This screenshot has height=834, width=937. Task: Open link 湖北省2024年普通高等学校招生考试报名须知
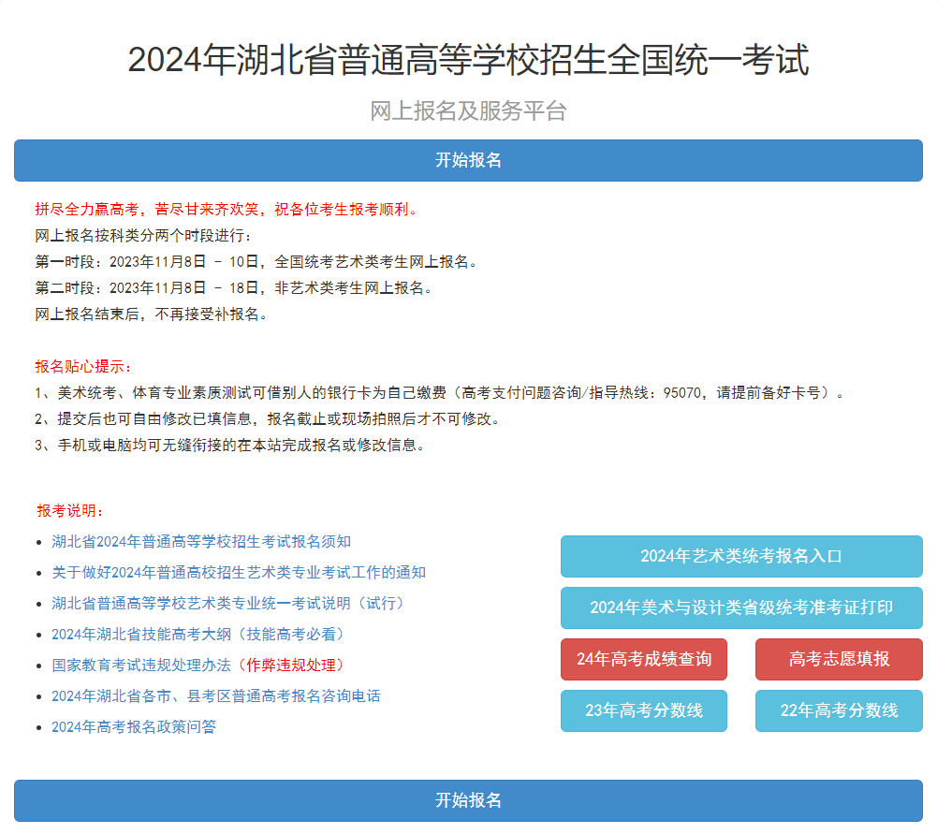201,541
